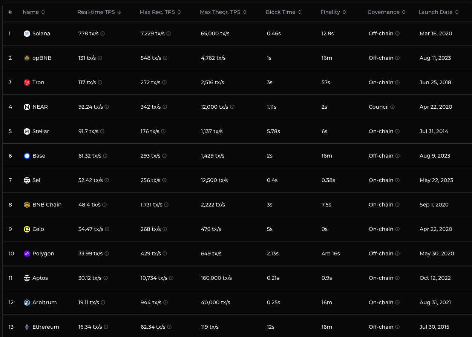Click the BNB Chain logo icon
Image resolution: width=472 pixels, height=337 pixels.
point(27,205)
